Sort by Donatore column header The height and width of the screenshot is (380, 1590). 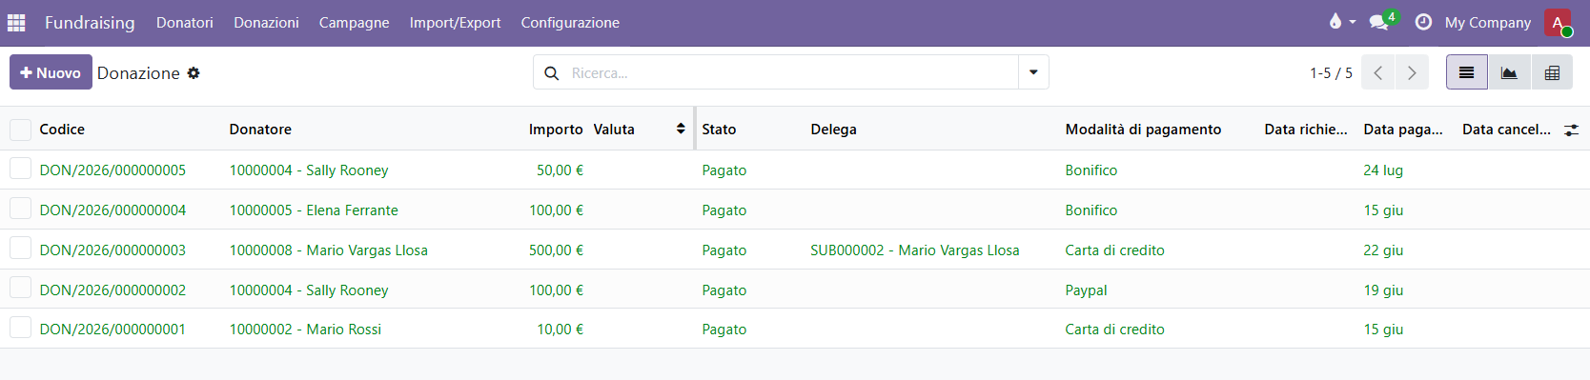pos(260,129)
